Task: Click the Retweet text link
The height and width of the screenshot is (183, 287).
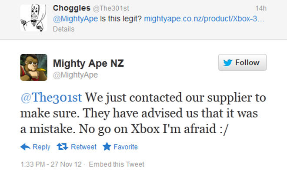Action: click(x=83, y=147)
